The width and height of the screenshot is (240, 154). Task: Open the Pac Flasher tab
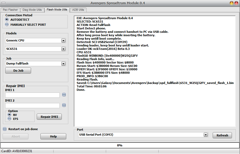tap(10, 10)
